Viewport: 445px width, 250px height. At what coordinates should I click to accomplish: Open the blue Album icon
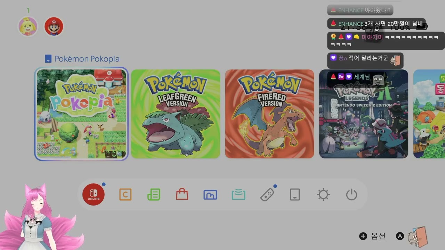(210, 195)
